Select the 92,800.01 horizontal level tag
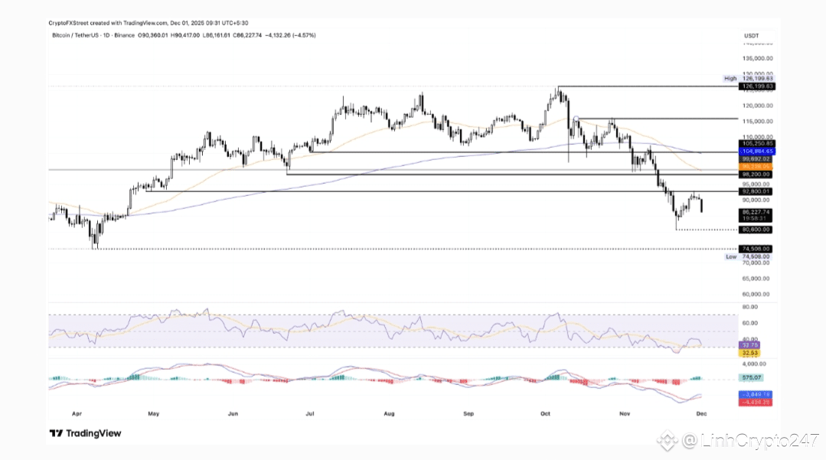826x460 pixels. pos(756,192)
